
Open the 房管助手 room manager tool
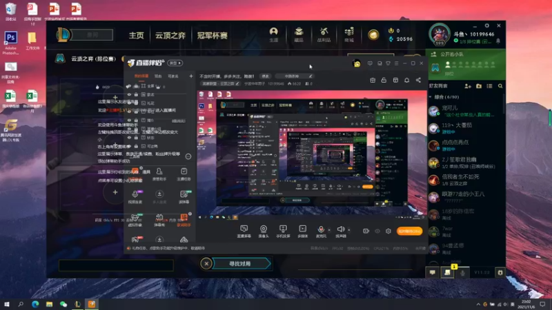[159, 174]
